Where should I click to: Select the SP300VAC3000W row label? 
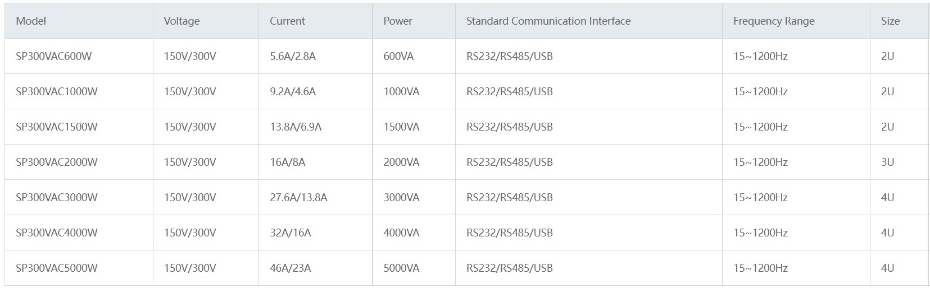click(57, 197)
